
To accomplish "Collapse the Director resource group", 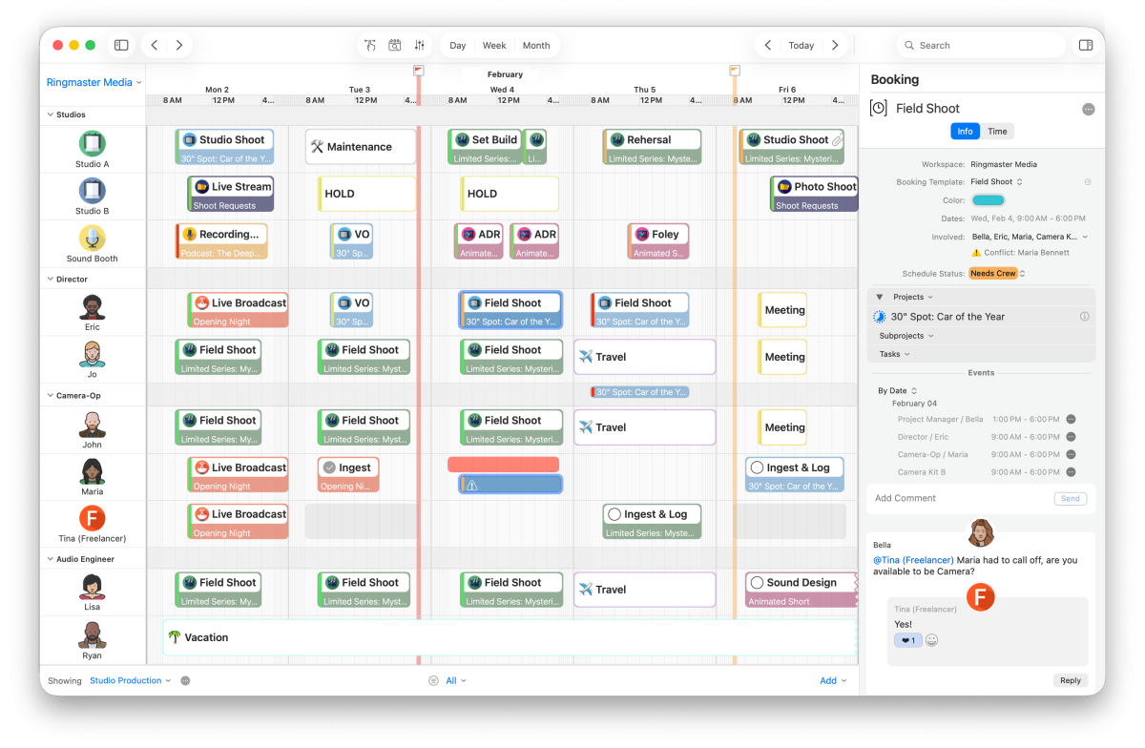I will pyautogui.click(x=50, y=280).
